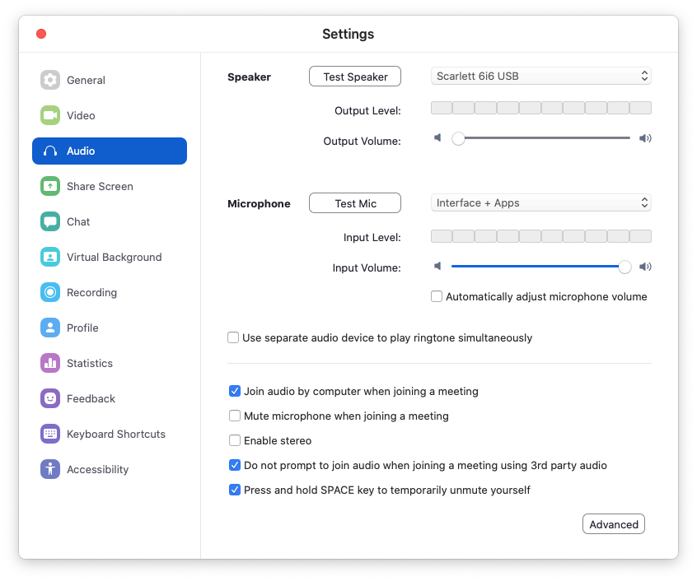Click the Profile person icon
The width and height of the screenshot is (697, 581).
click(x=50, y=328)
